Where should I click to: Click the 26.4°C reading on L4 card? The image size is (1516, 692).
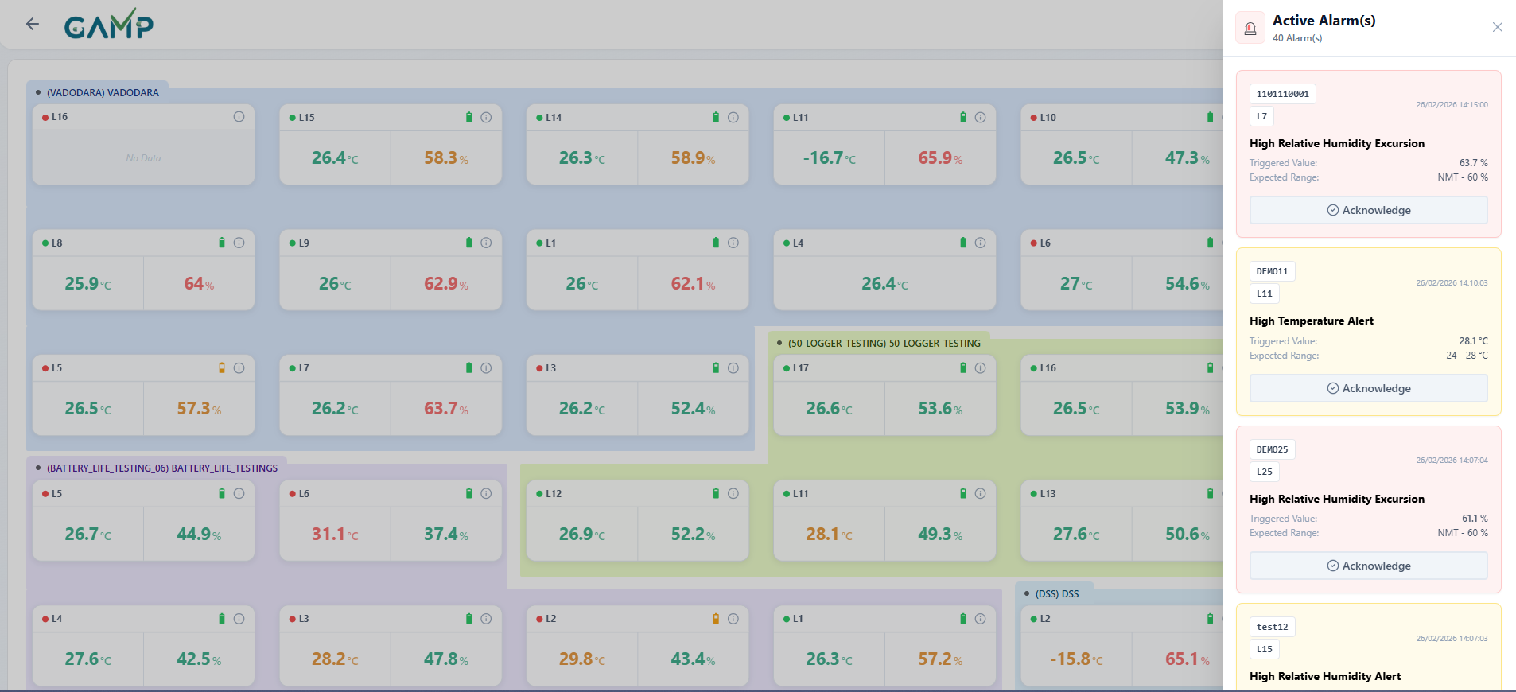coord(884,284)
